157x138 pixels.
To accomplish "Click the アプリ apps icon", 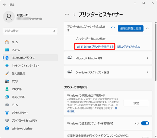I will (x=7, y=81).
